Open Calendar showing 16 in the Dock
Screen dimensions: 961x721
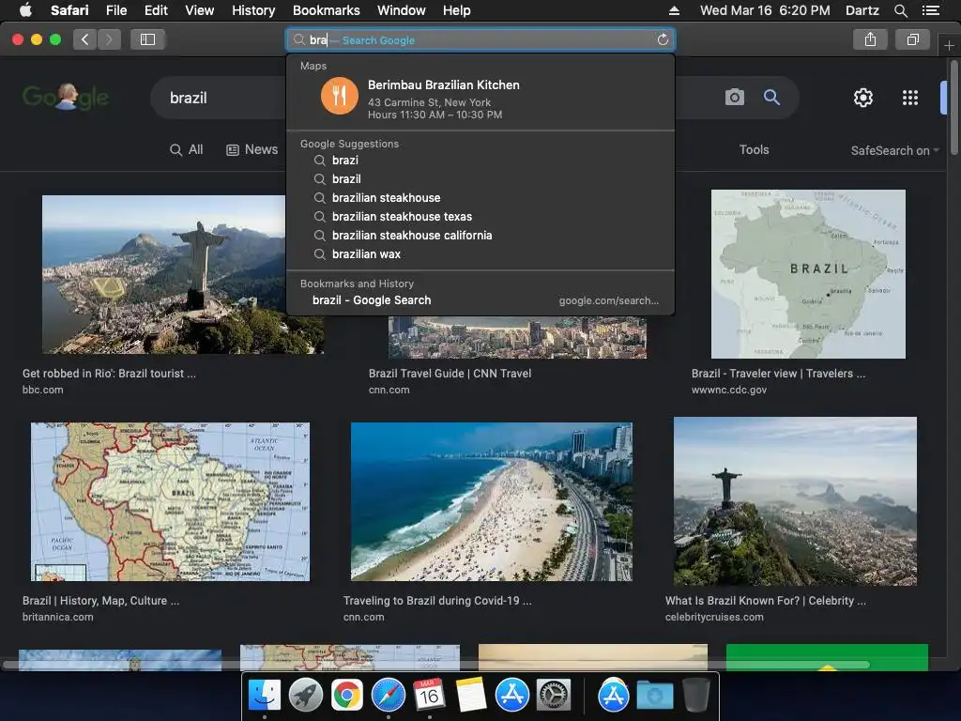point(429,696)
